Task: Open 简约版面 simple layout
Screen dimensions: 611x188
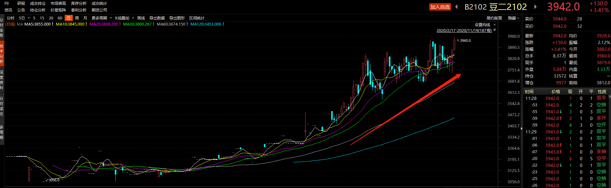Action: (494, 18)
